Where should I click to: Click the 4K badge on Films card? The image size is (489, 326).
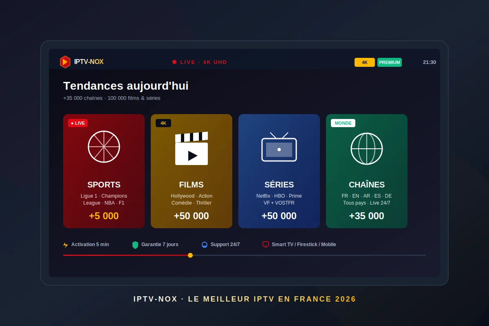click(163, 123)
